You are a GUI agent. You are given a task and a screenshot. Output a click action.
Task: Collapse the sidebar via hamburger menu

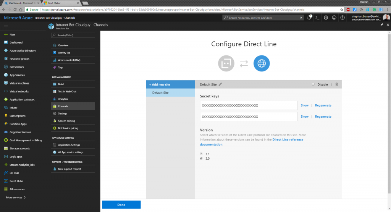point(6,26)
